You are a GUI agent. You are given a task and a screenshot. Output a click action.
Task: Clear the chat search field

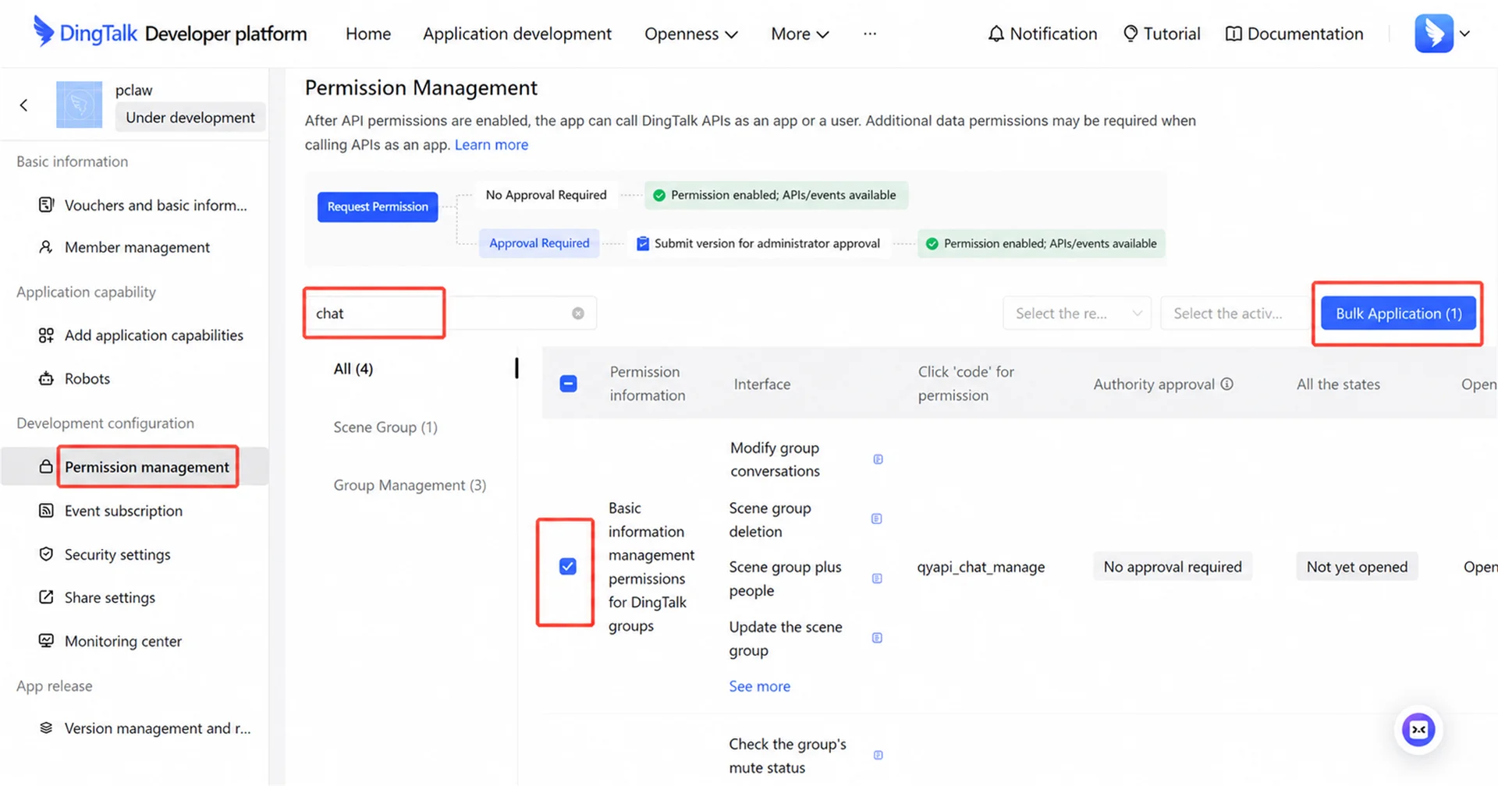(x=578, y=313)
